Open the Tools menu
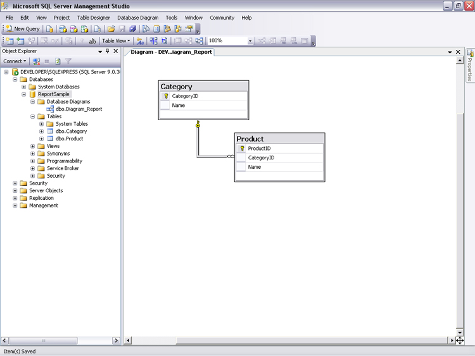 172,18
